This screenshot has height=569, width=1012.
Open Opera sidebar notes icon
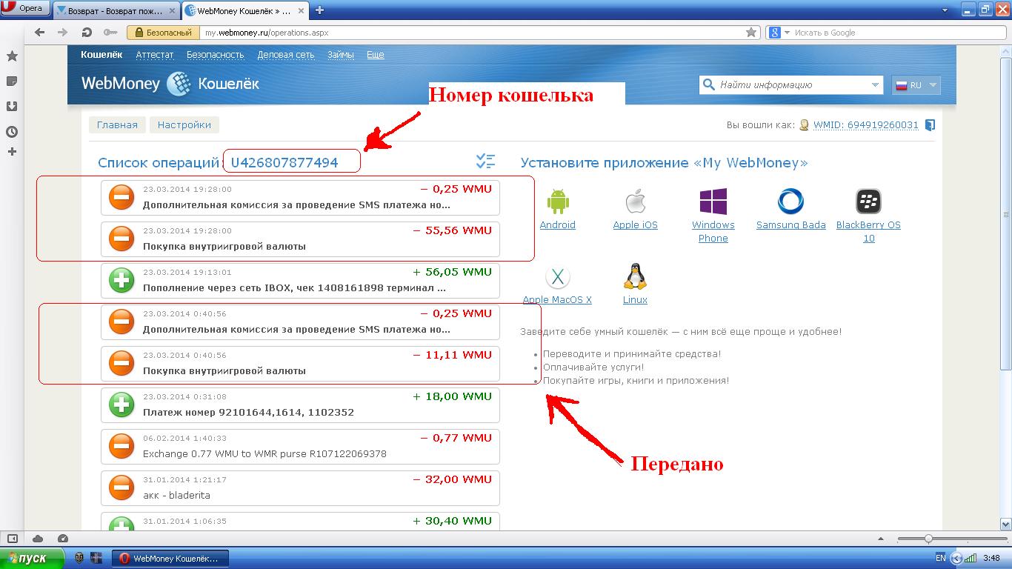pyautogui.click(x=12, y=81)
